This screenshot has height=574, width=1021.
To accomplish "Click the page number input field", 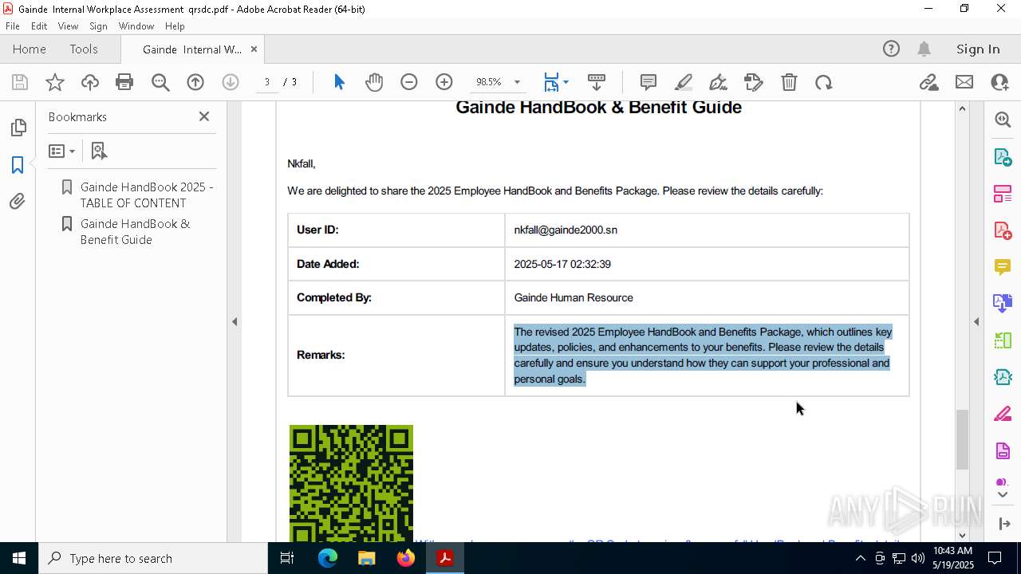I will pos(267,82).
